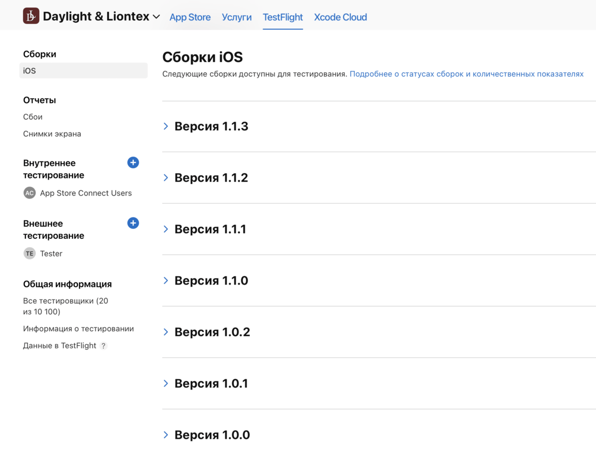Open the Xcode Cloud tab
The image size is (596, 459).
[x=340, y=17]
